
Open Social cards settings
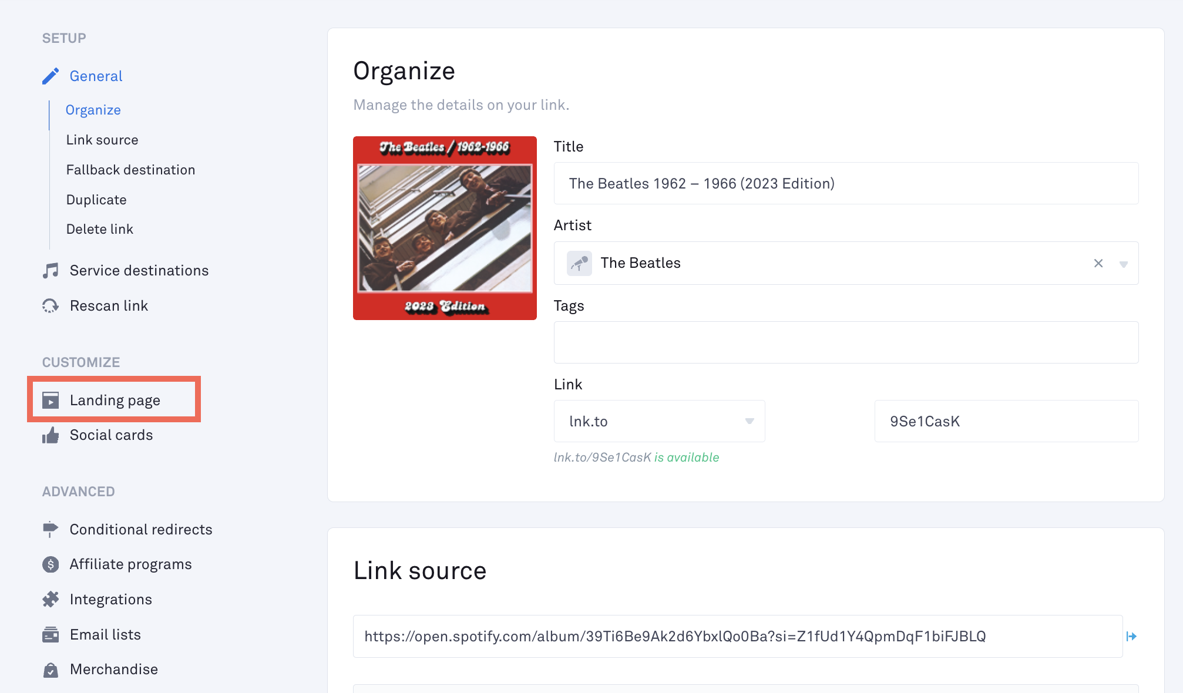tap(111, 435)
